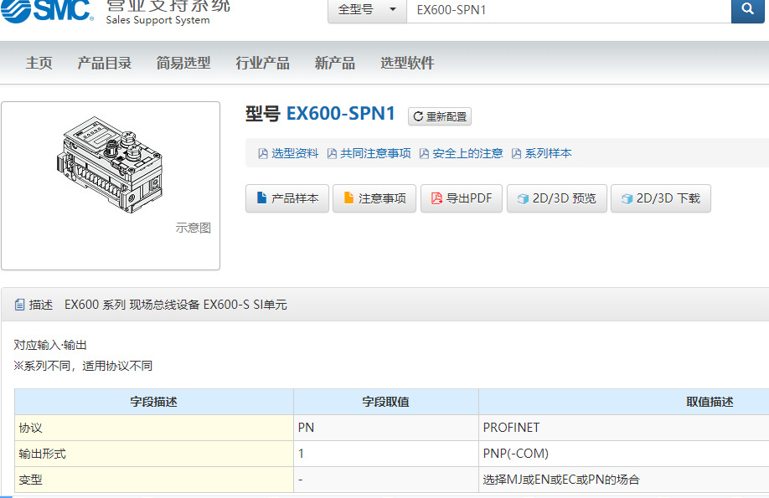The image size is (769, 498).
Task: Open the 简易选型 menu
Action: (x=183, y=63)
